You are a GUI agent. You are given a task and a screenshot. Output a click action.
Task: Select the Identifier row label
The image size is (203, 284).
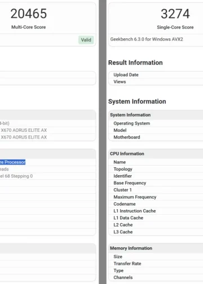tap(122, 176)
